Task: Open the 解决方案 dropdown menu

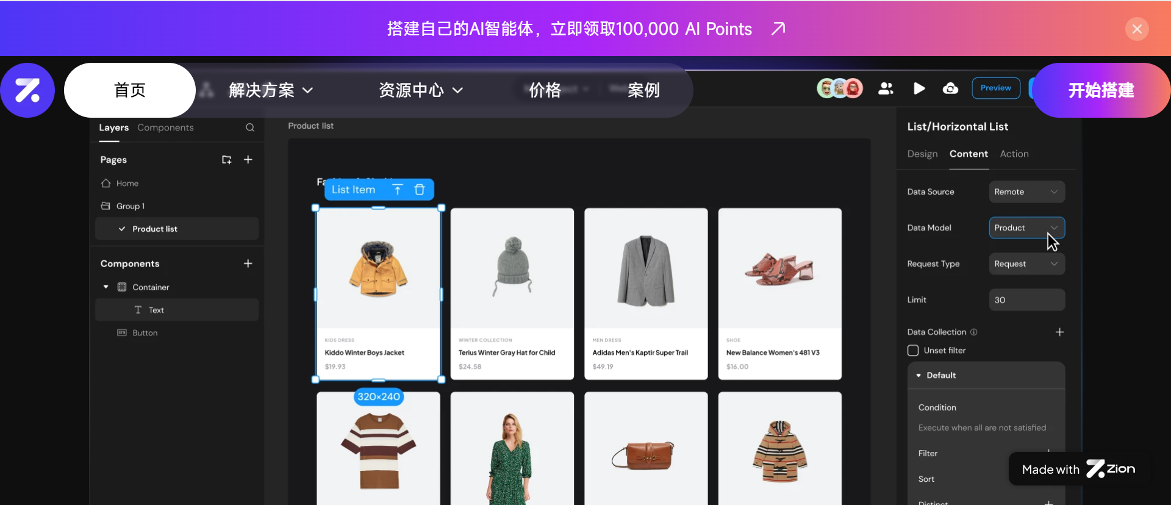Action: click(271, 90)
